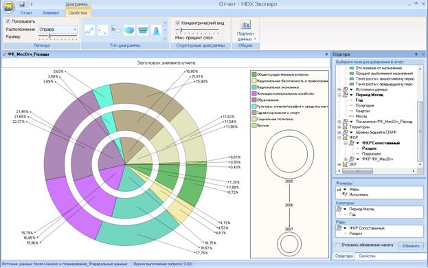The height and width of the screenshot is (268, 428).
Task: Pick the funnel chart type icon
Action: pos(143,30)
